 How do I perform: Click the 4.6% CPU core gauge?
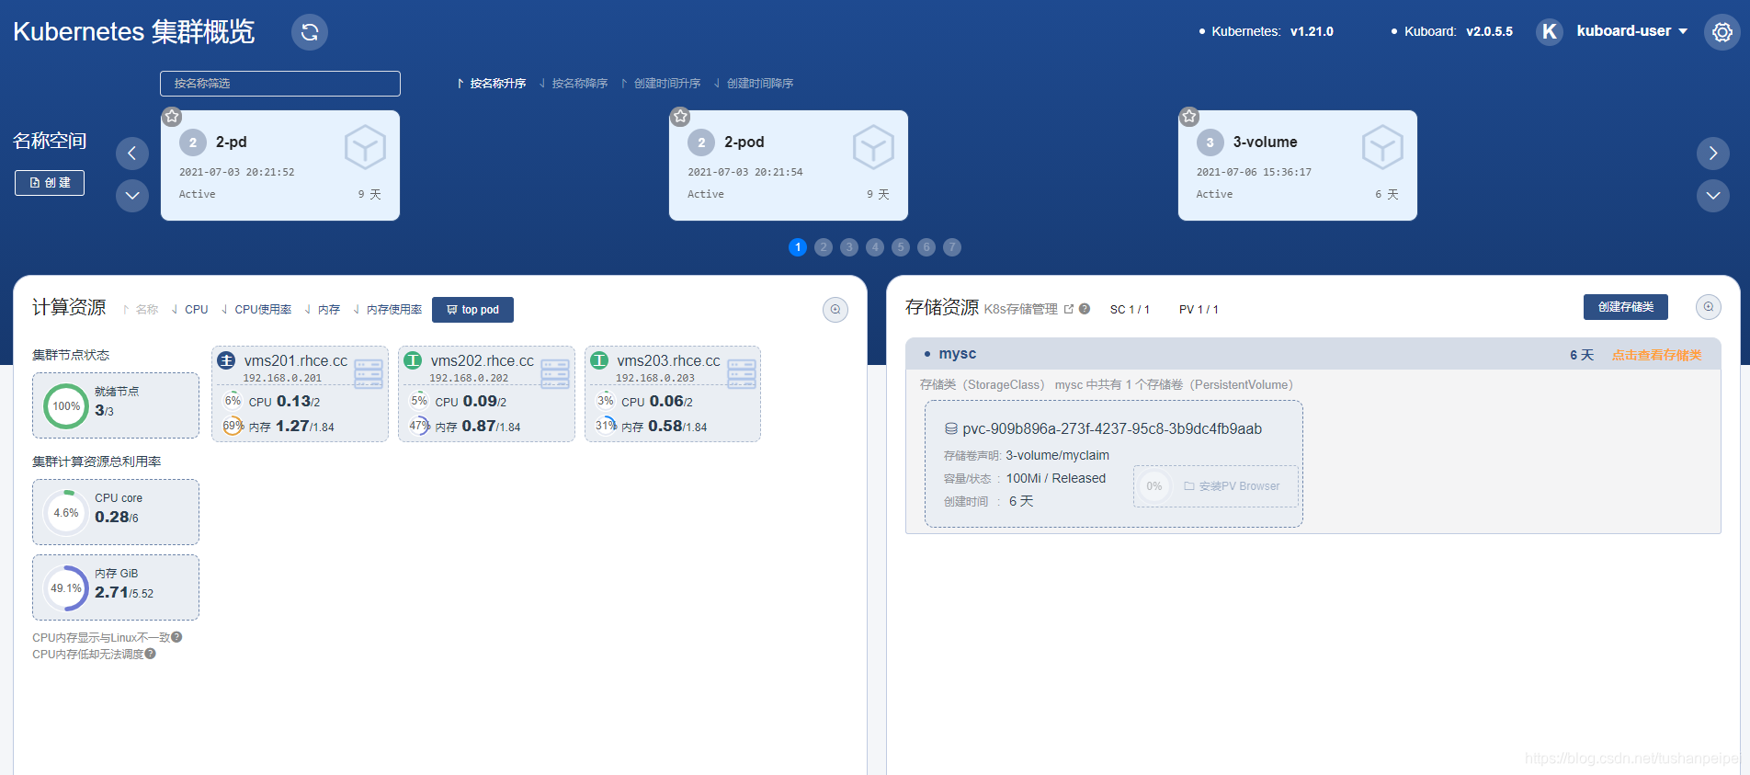tap(66, 513)
